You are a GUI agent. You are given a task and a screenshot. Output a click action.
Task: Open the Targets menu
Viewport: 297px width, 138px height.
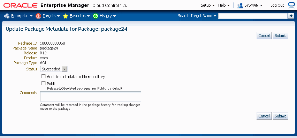pos(51,16)
